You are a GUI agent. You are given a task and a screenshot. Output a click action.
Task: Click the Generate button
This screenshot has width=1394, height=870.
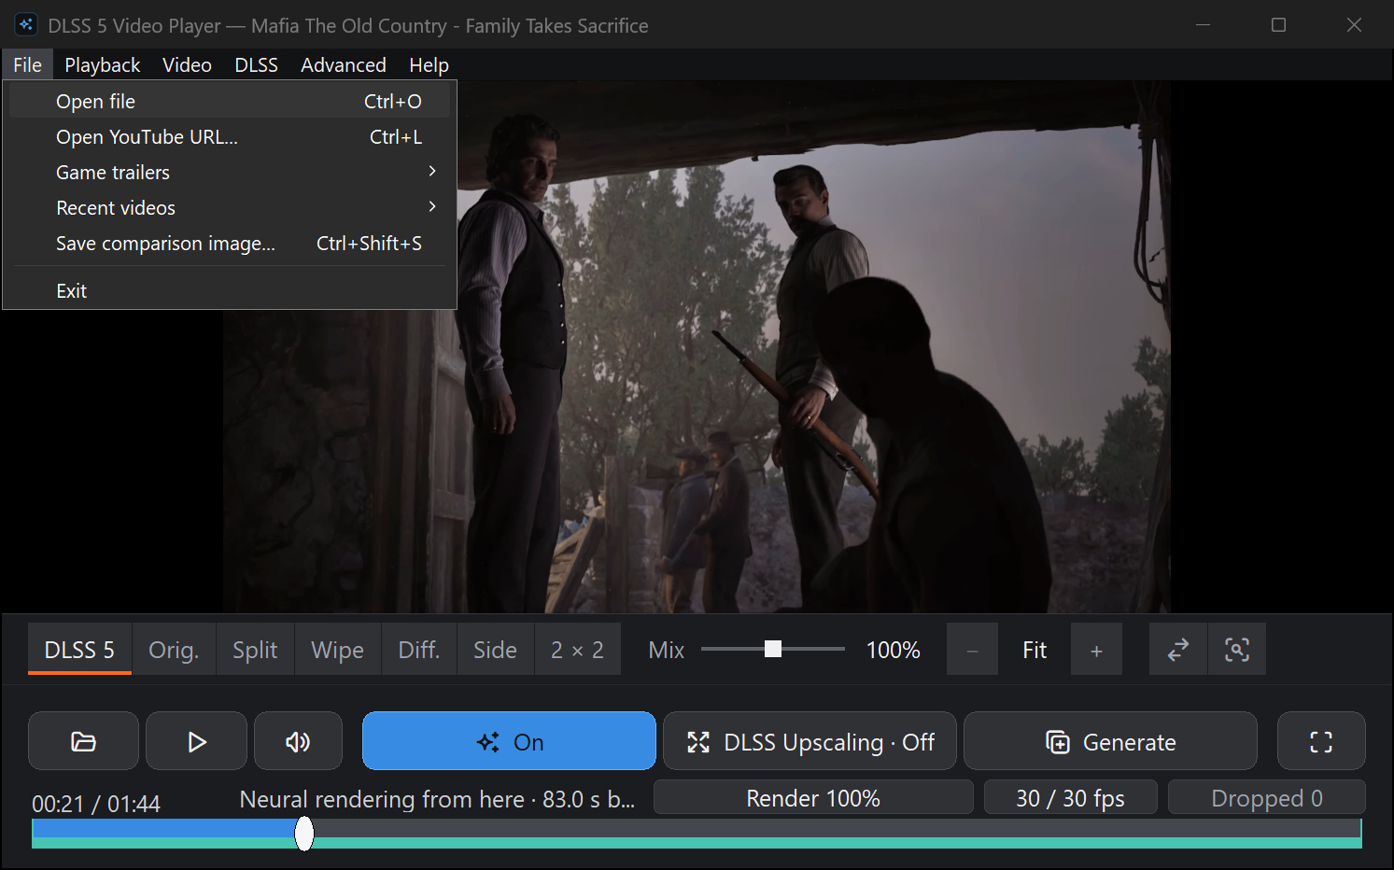(1110, 741)
